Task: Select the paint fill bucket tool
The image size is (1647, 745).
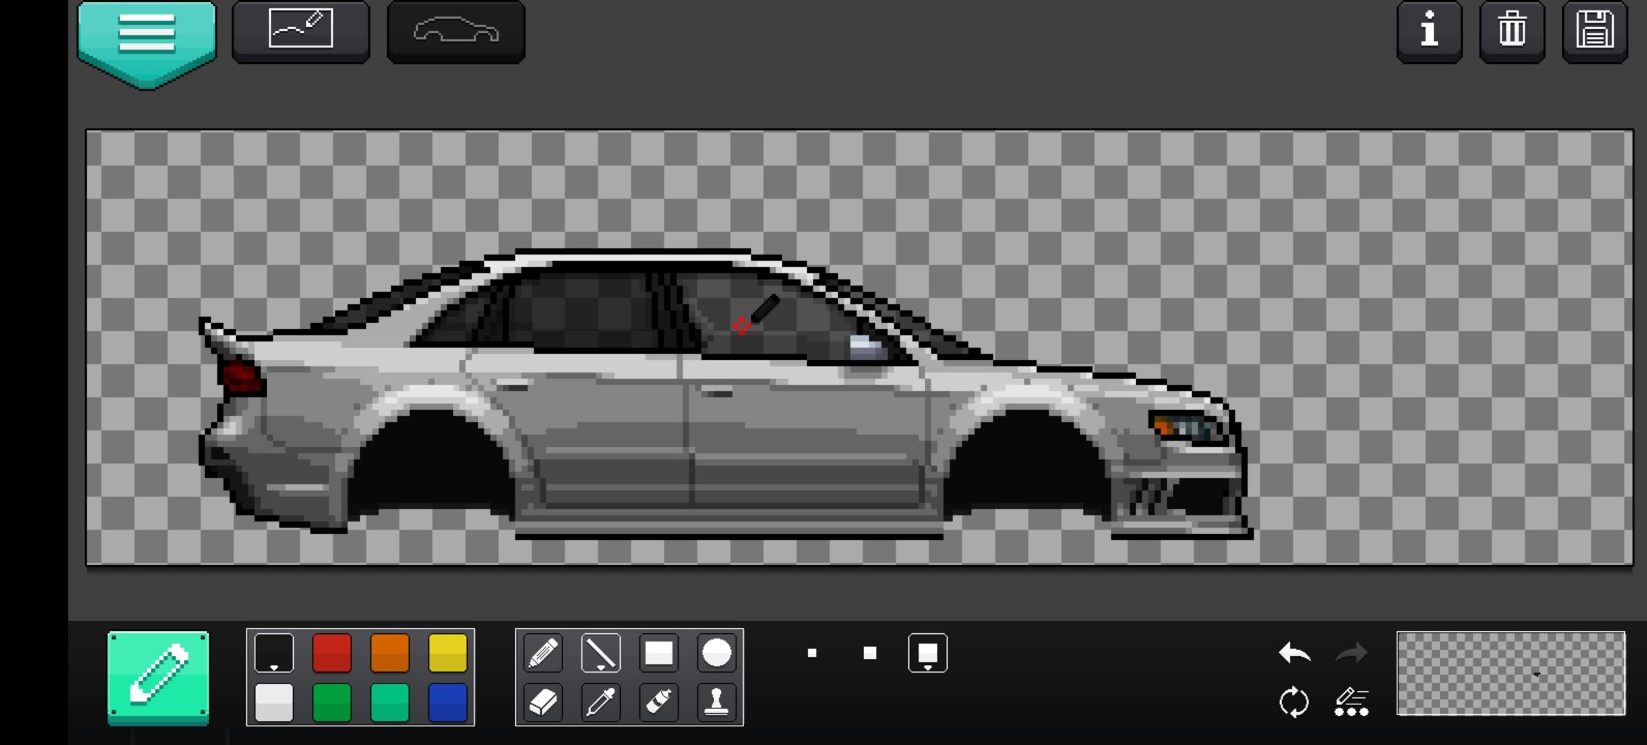Action: 659,702
